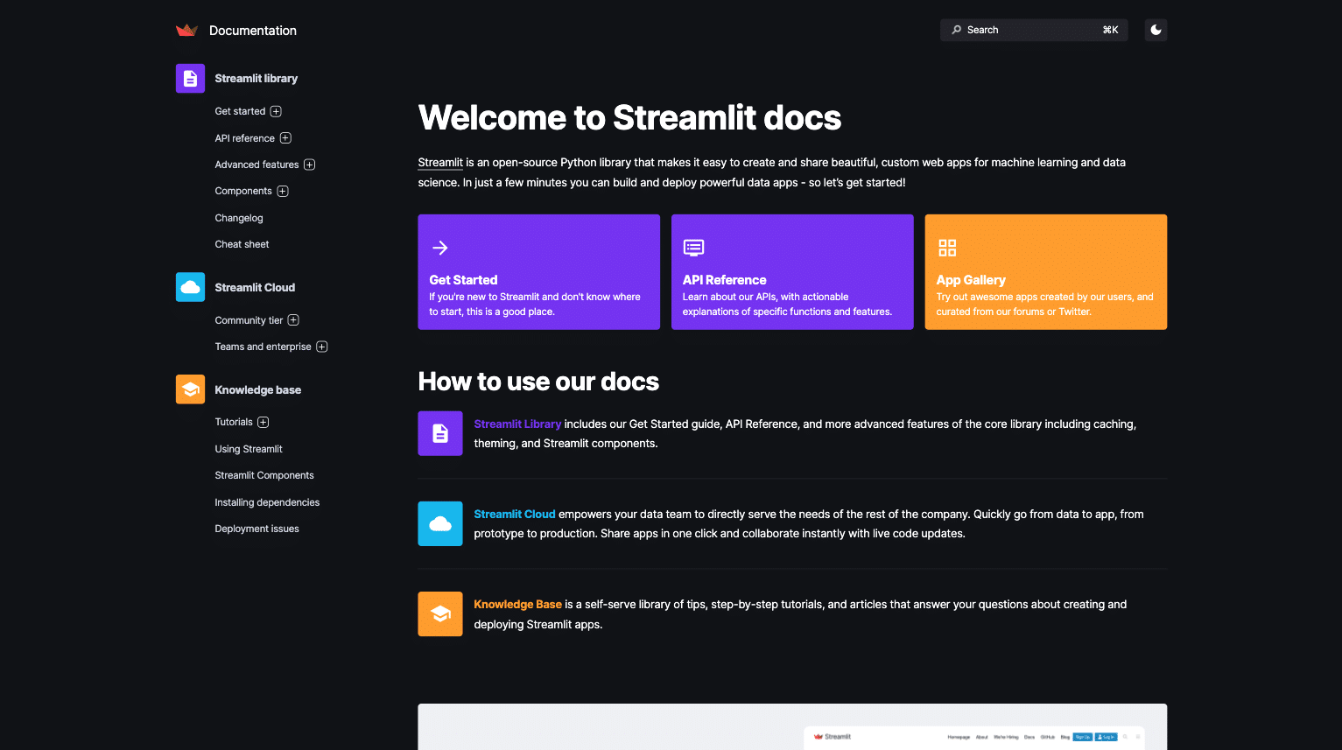Follow the orange Knowledge Base link
Image resolution: width=1342 pixels, height=750 pixels.
[x=517, y=605]
